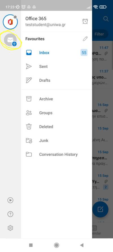The width and height of the screenshot is (113, 252).
Task: Open the Deleted folder
Action: [56, 127]
